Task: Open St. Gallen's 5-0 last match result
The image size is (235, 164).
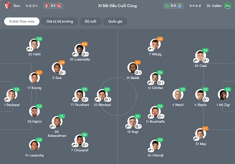Action: pyautogui.click(x=174, y=6)
